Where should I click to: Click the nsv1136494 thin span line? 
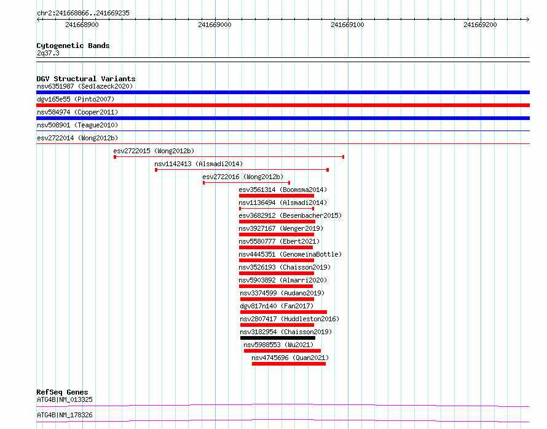[277, 209]
